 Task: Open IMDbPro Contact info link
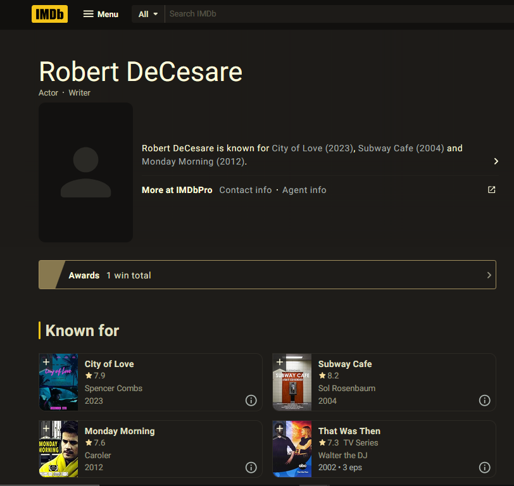click(246, 190)
